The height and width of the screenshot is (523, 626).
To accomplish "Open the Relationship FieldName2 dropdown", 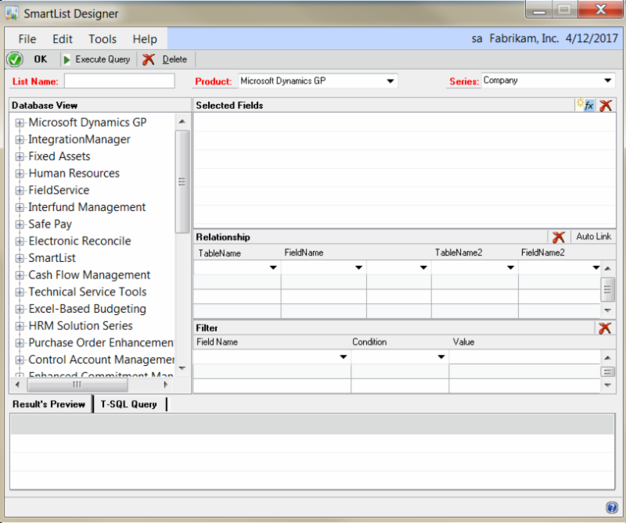I will click(x=595, y=267).
